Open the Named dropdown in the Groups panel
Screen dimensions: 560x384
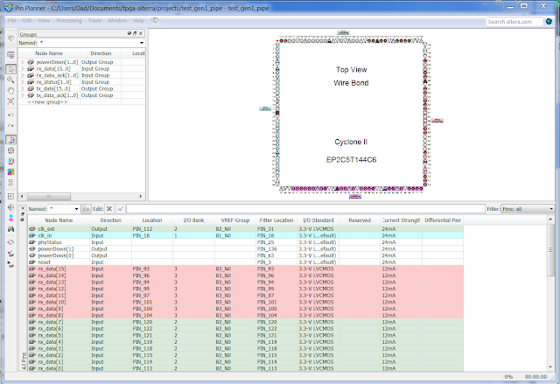pos(142,43)
